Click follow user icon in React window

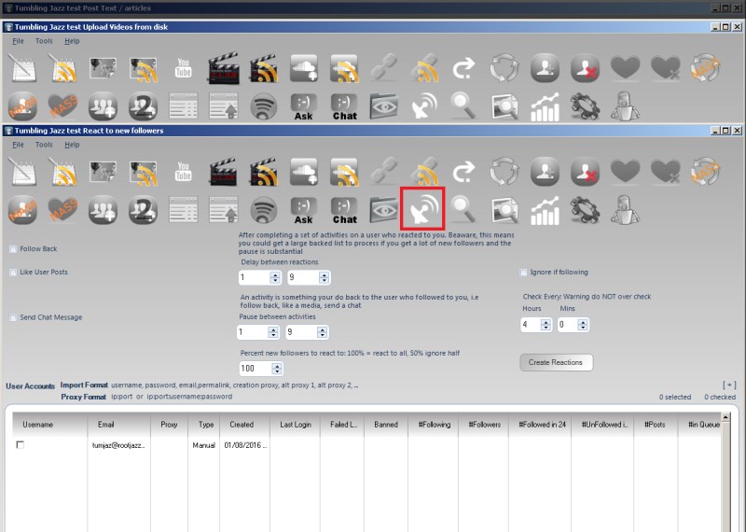[545, 172]
